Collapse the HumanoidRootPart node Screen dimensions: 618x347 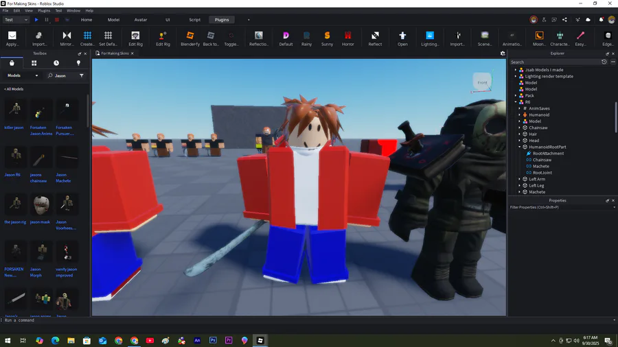click(520, 147)
